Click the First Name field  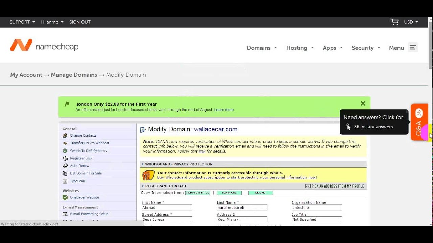pos(167,208)
